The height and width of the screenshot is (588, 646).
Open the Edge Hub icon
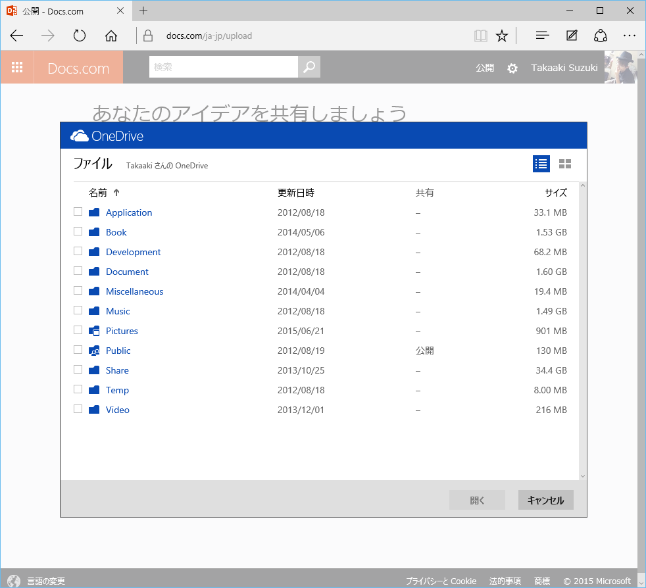pyautogui.click(x=542, y=36)
